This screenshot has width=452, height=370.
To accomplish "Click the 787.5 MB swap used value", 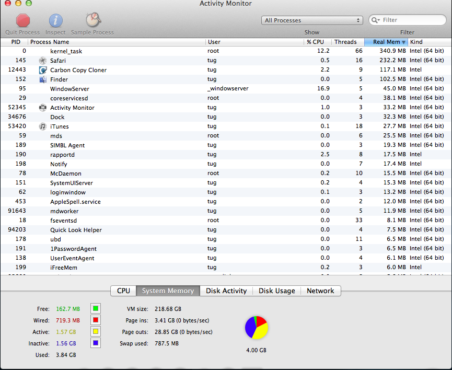I will click(x=166, y=343).
